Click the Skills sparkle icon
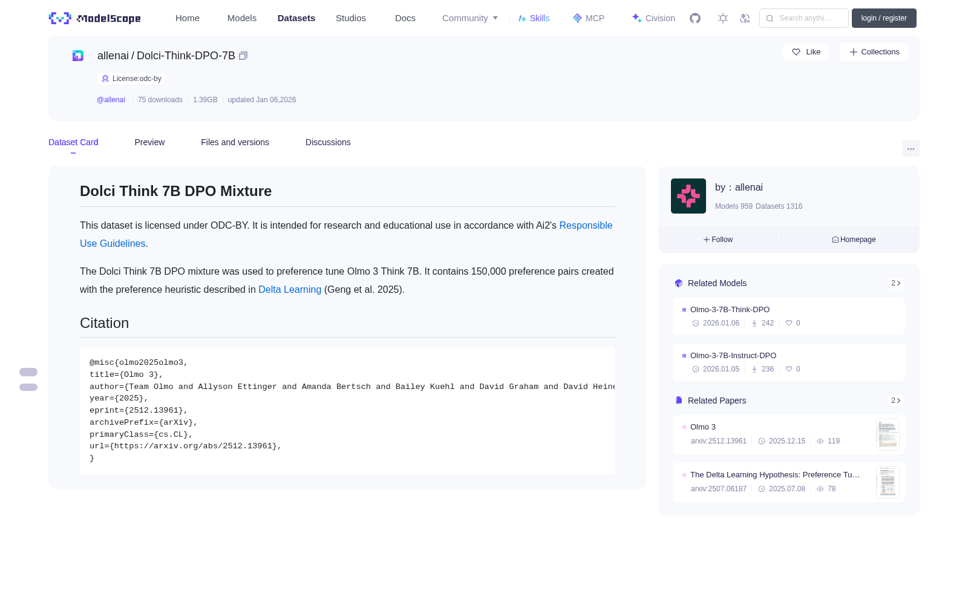Screen dimensions: 968x605 (x=522, y=18)
